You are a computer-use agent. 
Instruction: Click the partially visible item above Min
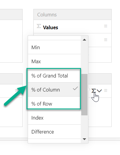tap(54, 38)
